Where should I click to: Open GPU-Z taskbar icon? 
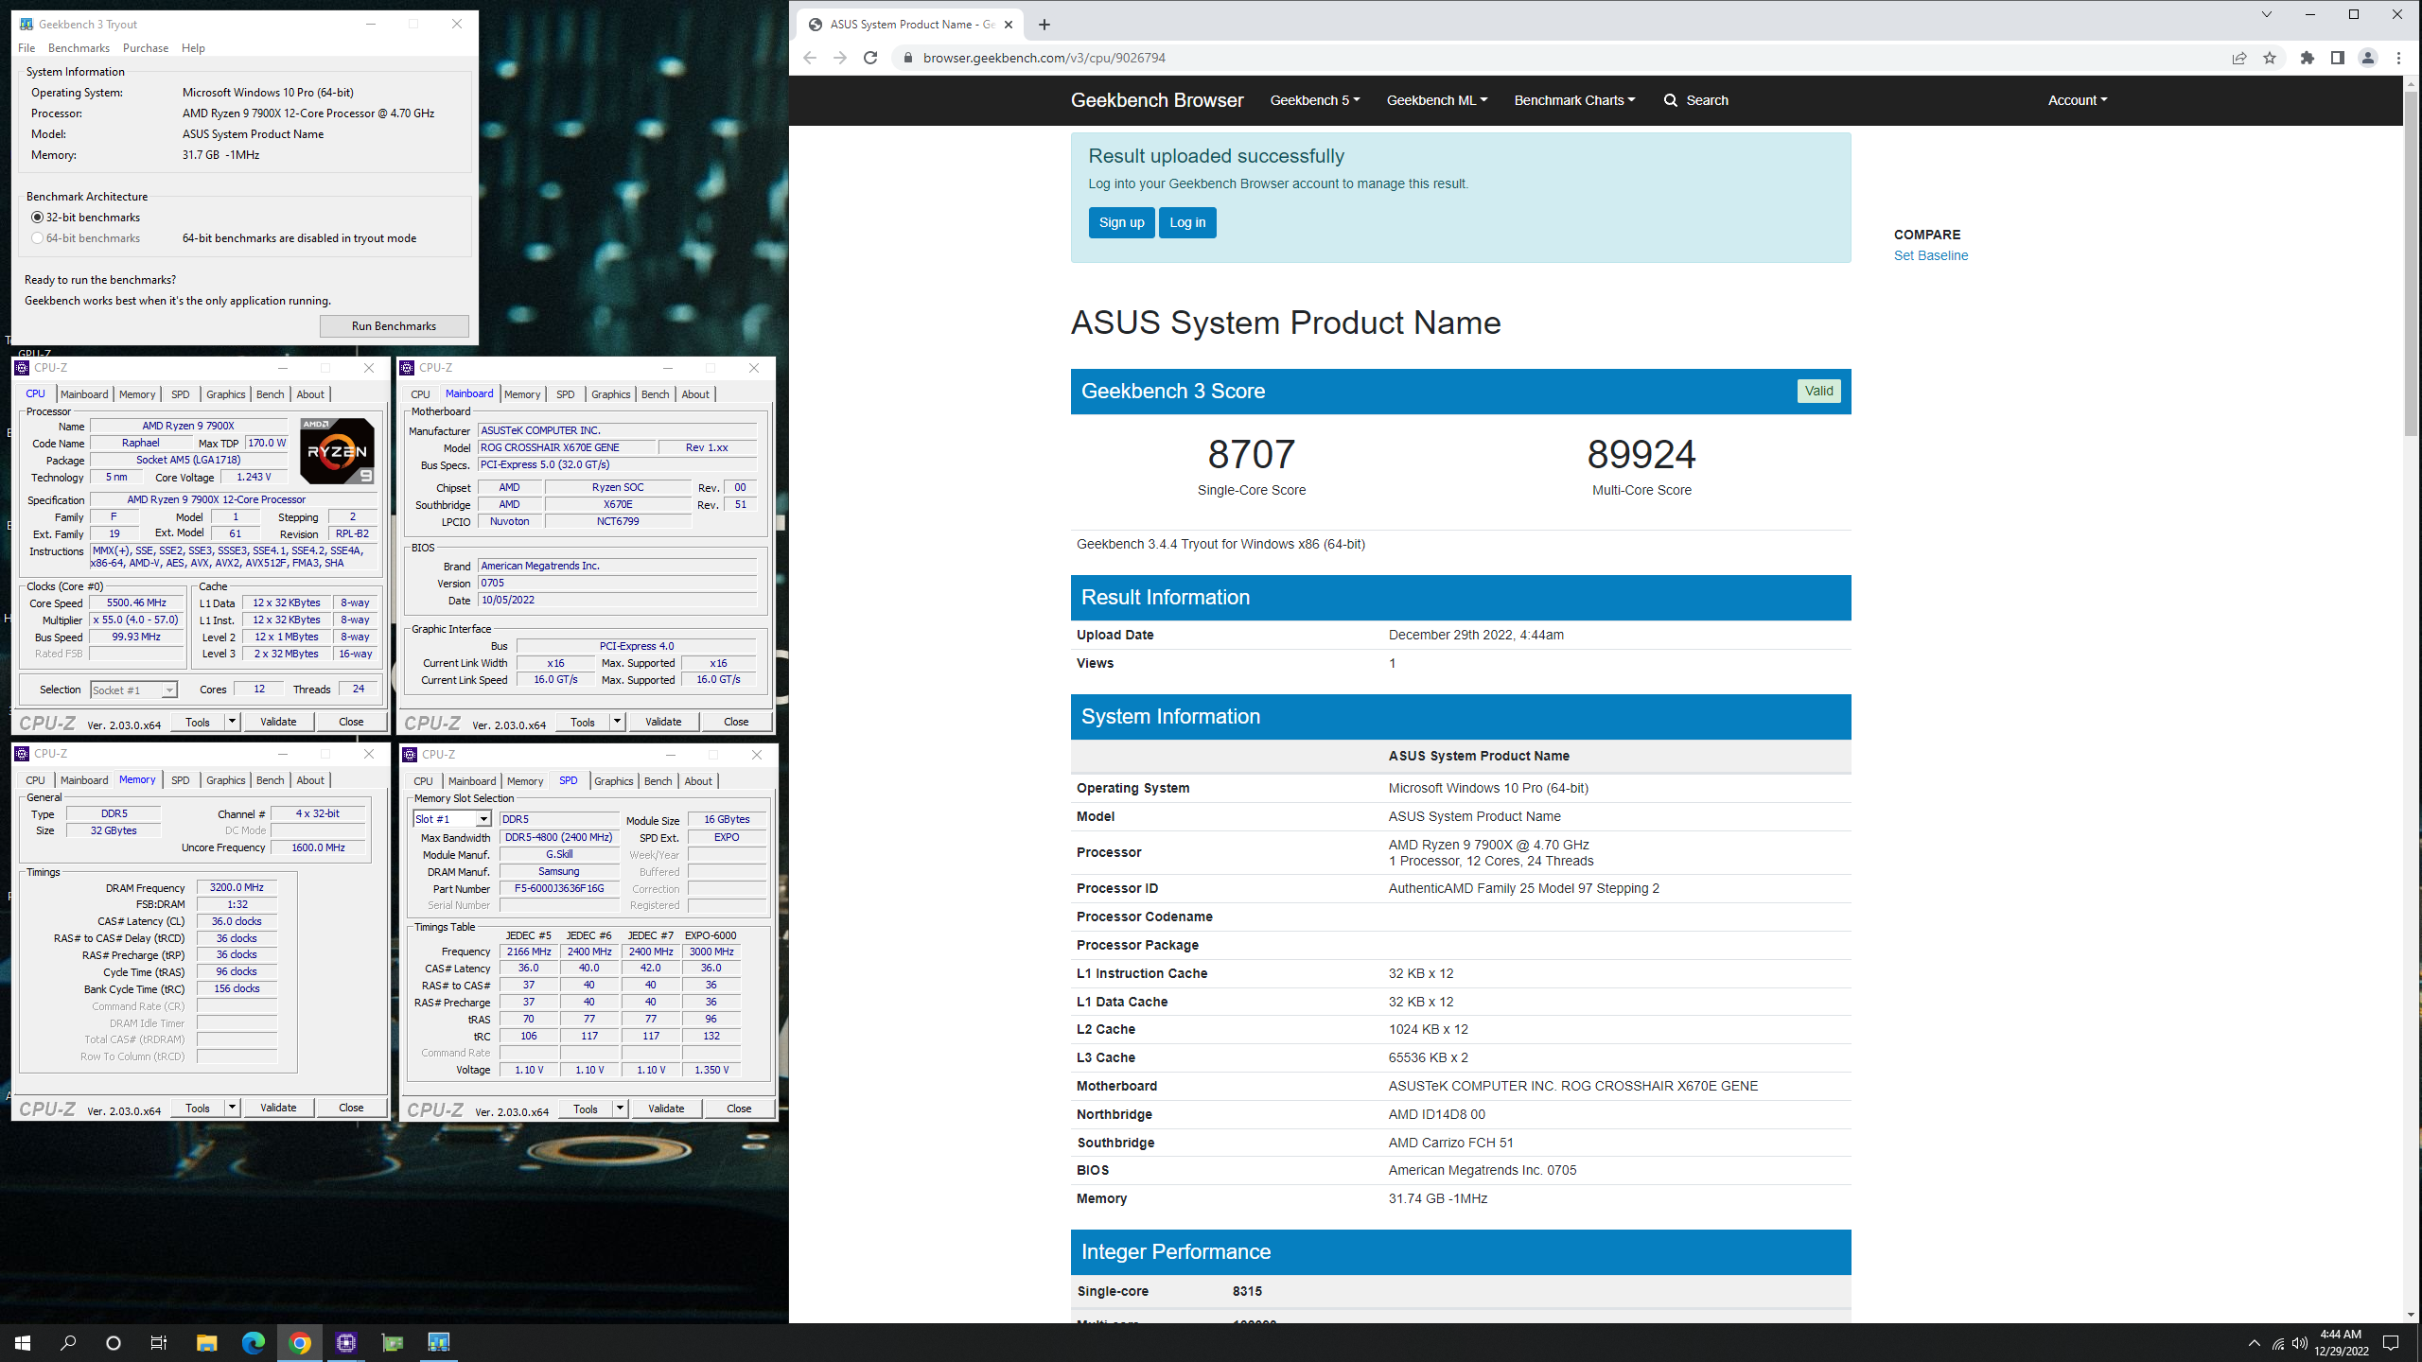(393, 1342)
